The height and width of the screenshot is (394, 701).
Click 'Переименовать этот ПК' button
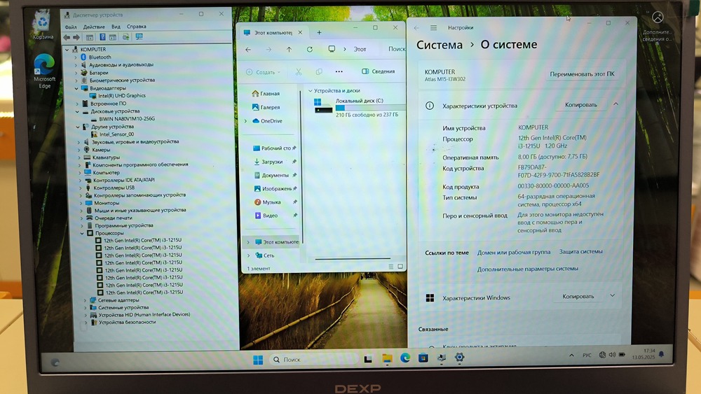click(582, 74)
